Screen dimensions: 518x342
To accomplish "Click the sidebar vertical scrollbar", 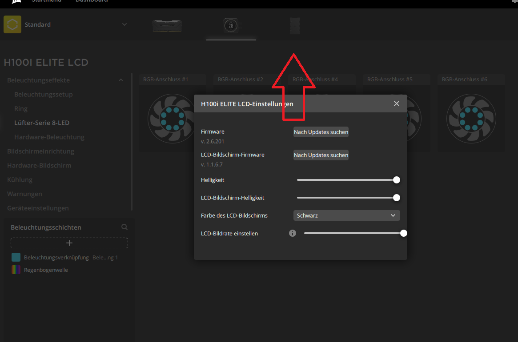I will [132, 142].
